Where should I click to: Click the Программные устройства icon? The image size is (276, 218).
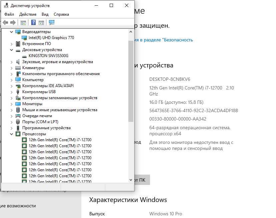18,128
